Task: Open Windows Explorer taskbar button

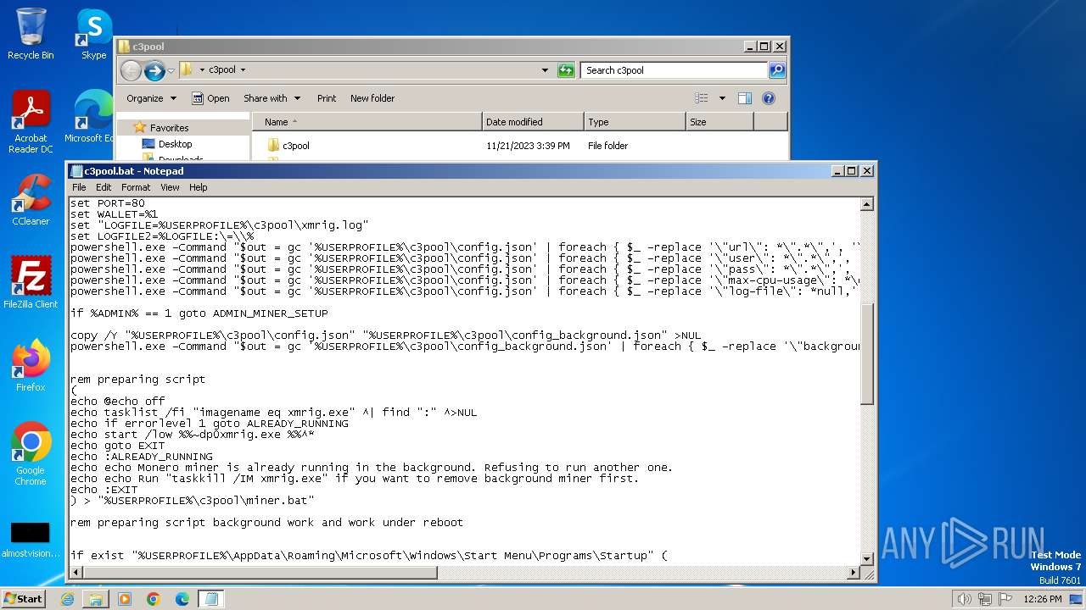Action: point(96,599)
